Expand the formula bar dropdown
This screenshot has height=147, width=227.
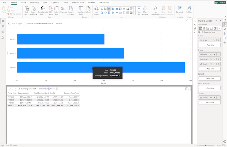coord(189,89)
